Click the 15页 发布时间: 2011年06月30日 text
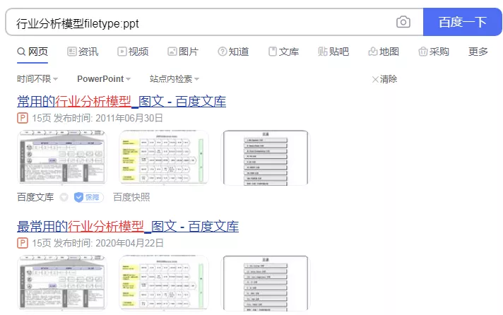Screen dimensions: 503x315 pyautogui.click(x=97, y=118)
